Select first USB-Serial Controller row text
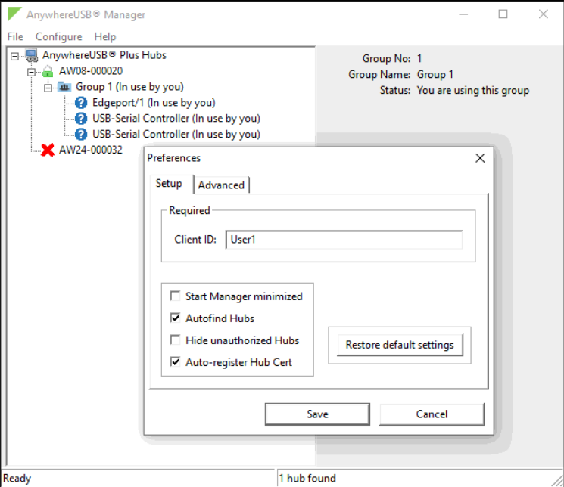The height and width of the screenshot is (487, 564). [176, 119]
